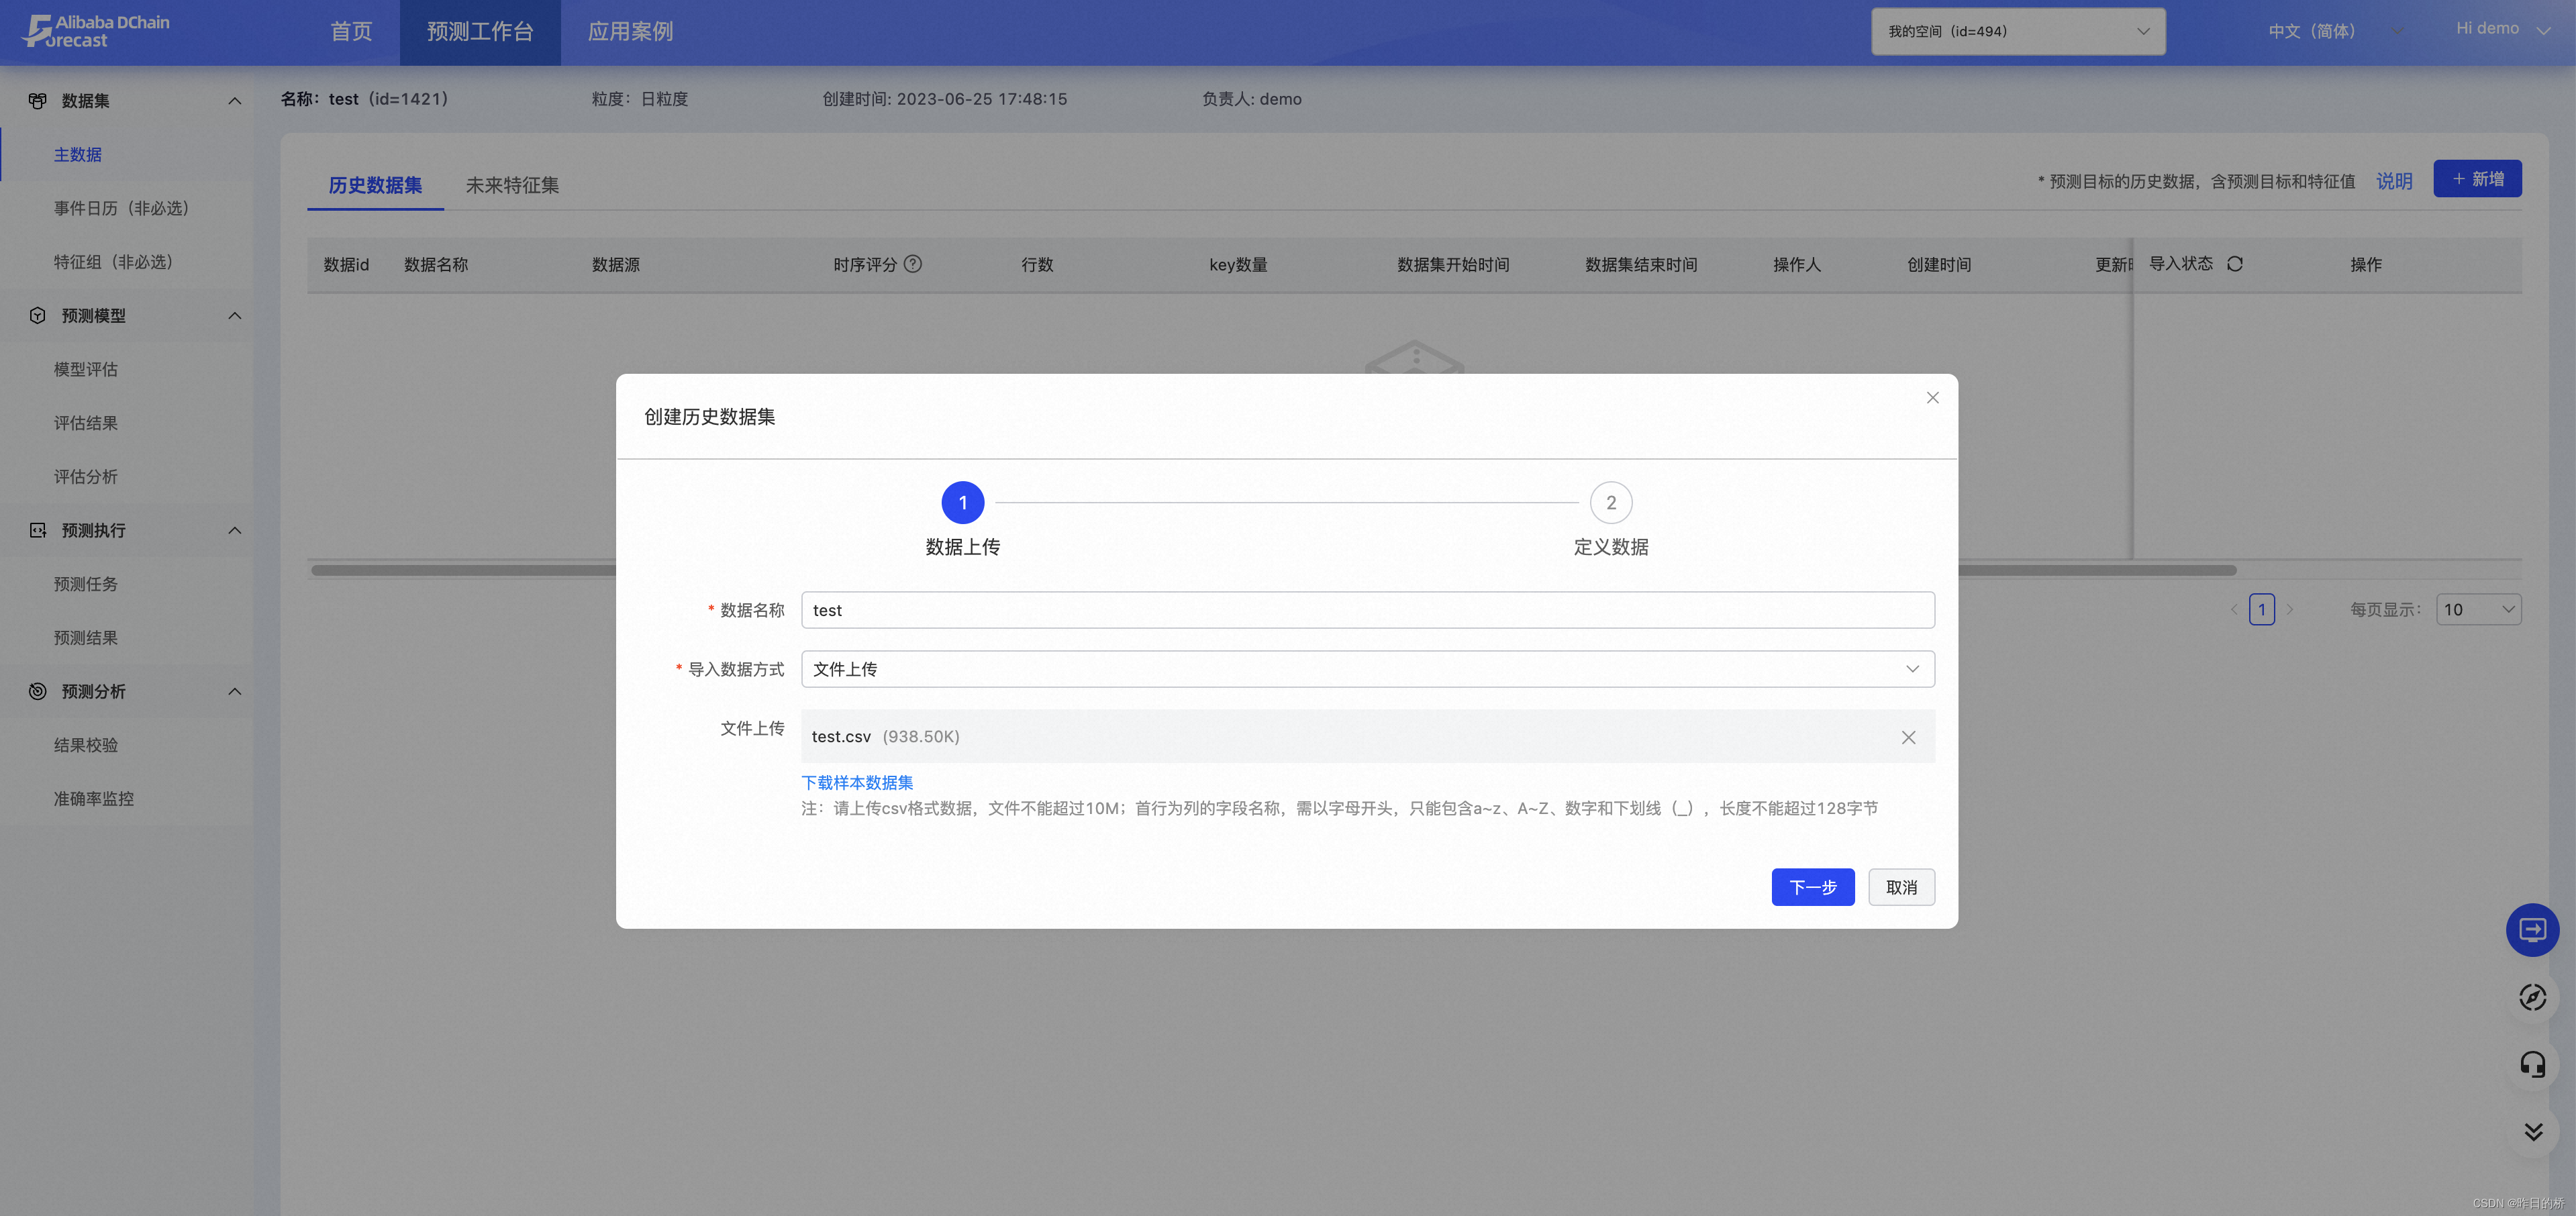Click the key数量 column header
The height and width of the screenshot is (1216, 2576).
pyautogui.click(x=1238, y=265)
